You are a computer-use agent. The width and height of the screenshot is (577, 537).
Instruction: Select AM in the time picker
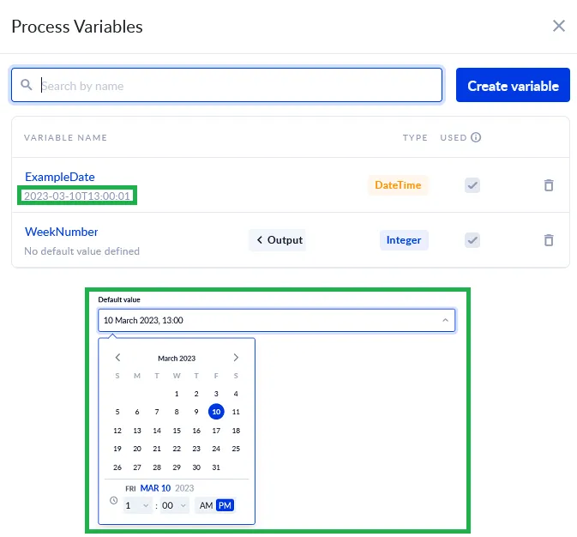coord(206,505)
